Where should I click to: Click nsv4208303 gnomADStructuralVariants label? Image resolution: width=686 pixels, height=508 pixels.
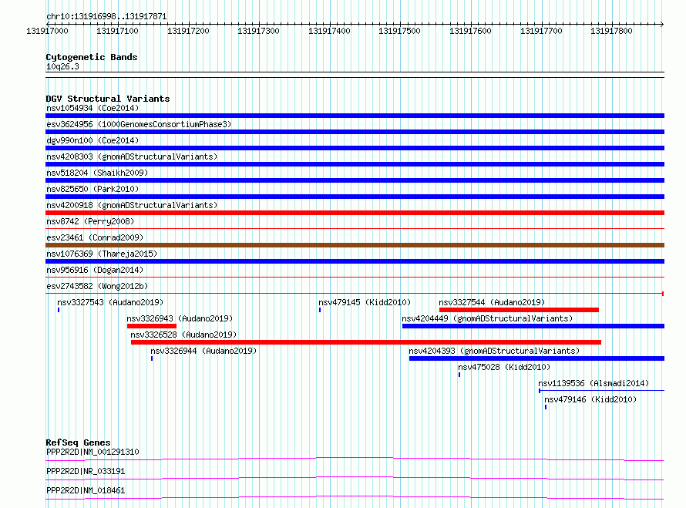(132, 156)
